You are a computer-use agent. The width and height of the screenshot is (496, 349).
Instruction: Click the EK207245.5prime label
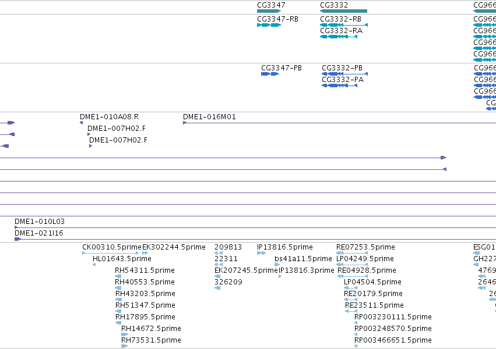(x=246, y=270)
